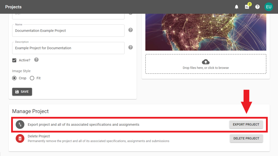Select the Fit image style radio
278x156 pixels.
(32, 78)
